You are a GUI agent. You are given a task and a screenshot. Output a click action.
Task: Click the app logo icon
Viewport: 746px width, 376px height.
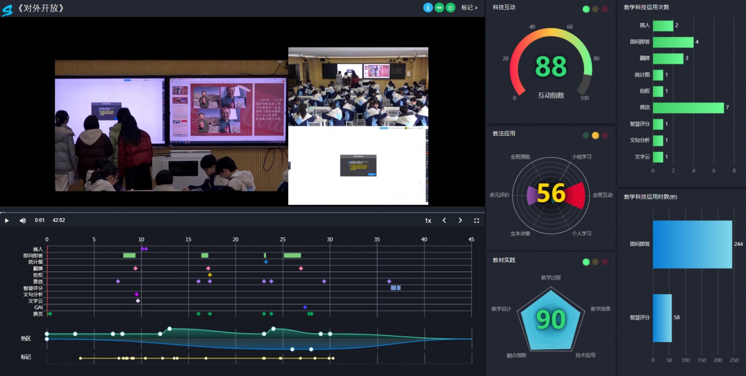7,10
